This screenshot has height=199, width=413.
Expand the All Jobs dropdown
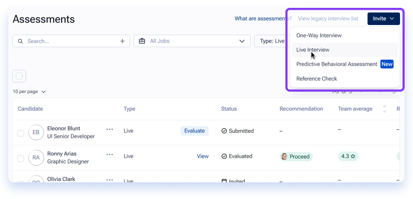(192, 41)
